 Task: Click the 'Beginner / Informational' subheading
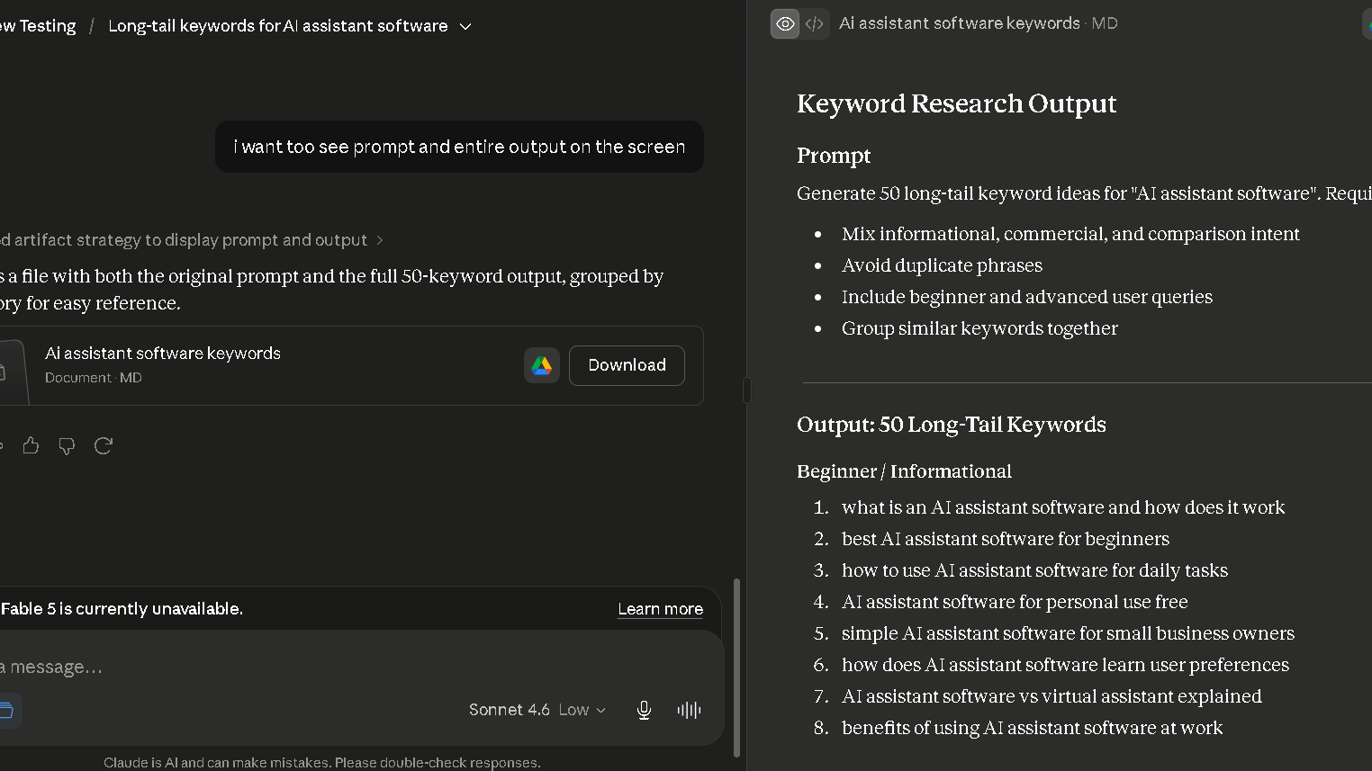[904, 471]
